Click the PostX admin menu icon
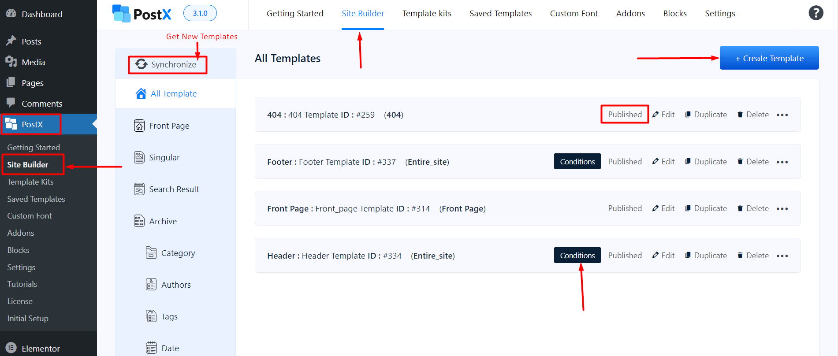The height and width of the screenshot is (356, 838). 11,124
